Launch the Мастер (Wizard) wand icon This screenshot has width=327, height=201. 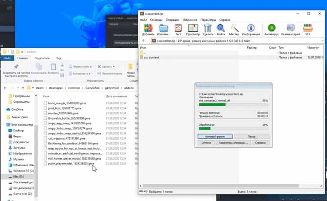point(234,29)
